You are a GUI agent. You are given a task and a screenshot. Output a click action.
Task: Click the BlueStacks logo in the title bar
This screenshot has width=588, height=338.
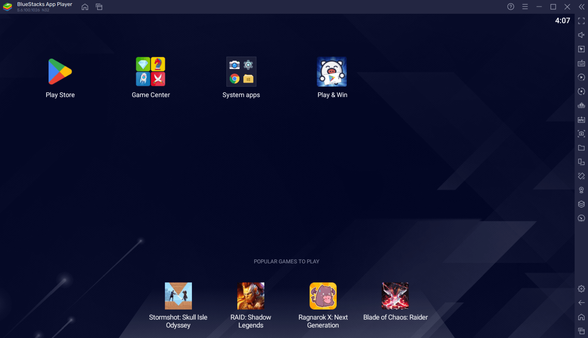coord(8,7)
